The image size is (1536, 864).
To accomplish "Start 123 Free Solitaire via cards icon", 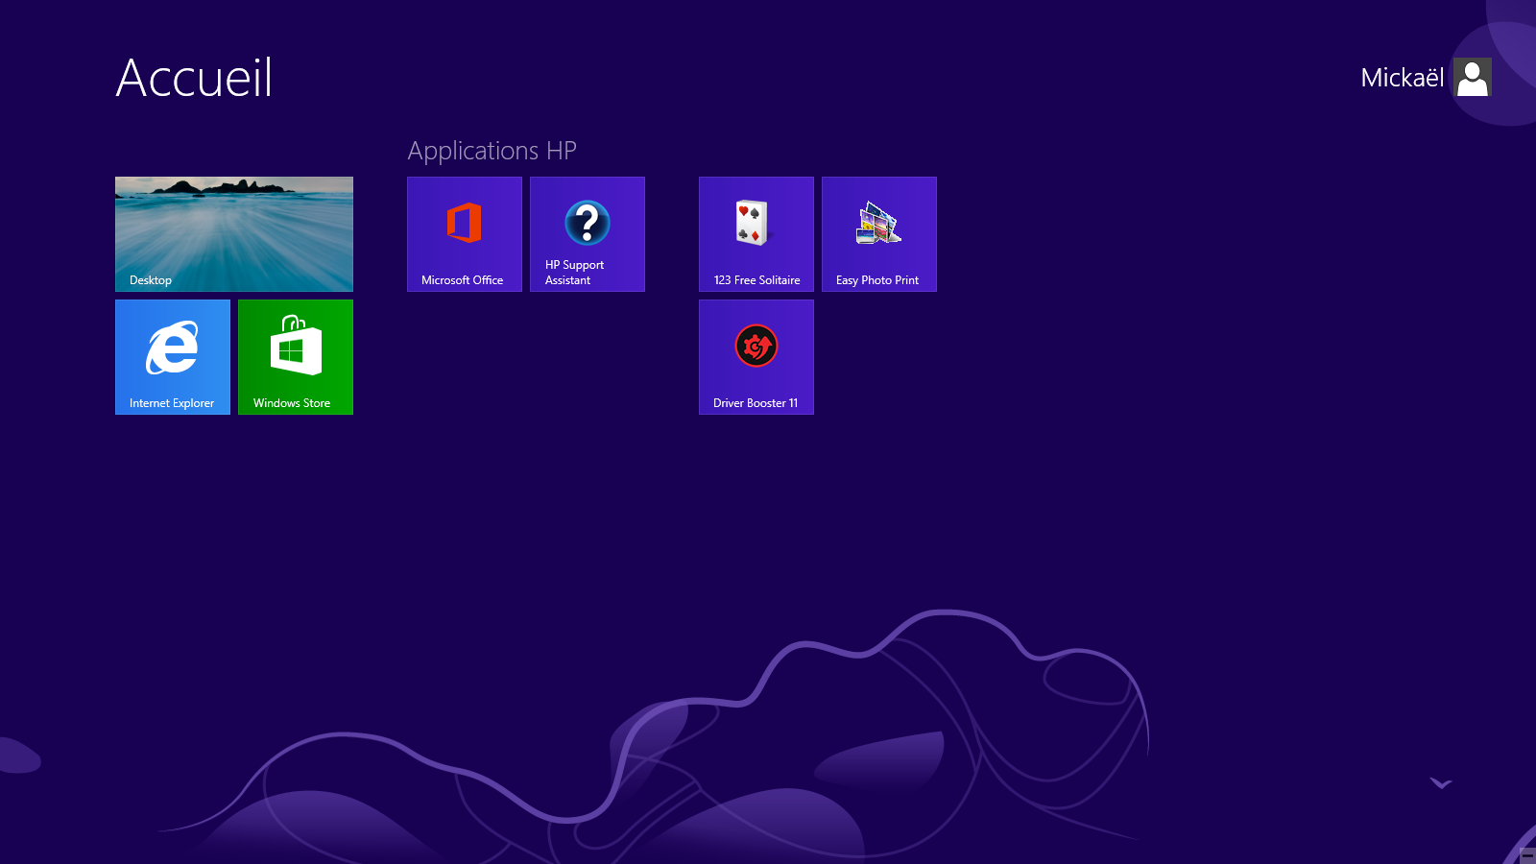I will (x=752, y=223).
